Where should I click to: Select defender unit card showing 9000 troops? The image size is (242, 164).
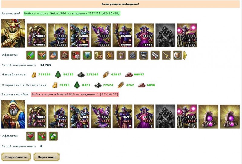coord(37,116)
